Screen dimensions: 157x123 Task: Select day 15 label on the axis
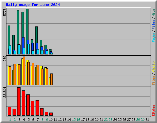pos(74,120)
